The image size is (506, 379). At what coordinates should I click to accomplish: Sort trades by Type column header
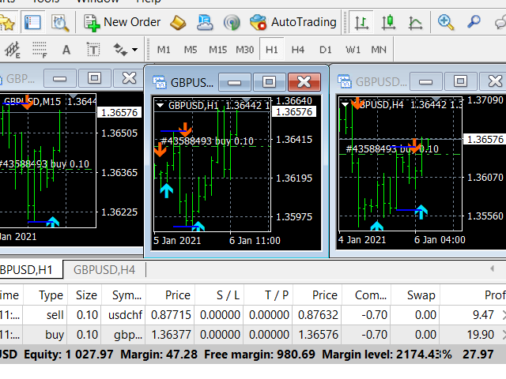coord(46,295)
